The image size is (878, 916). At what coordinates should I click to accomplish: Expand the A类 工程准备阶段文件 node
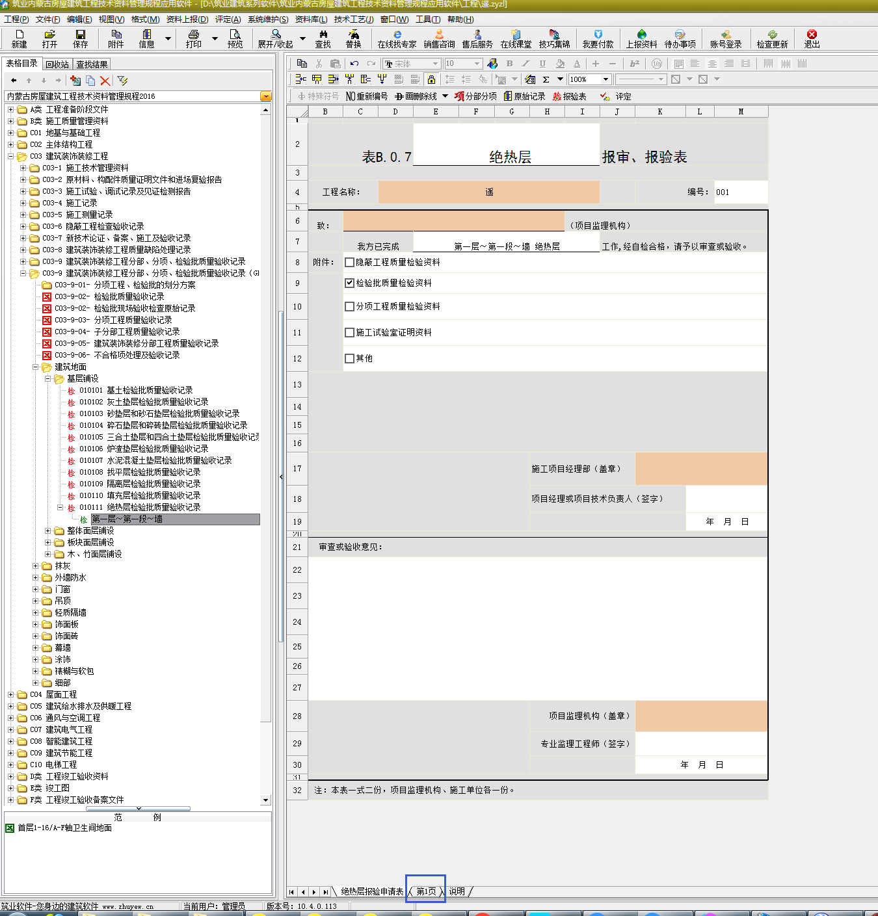pos(10,110)
